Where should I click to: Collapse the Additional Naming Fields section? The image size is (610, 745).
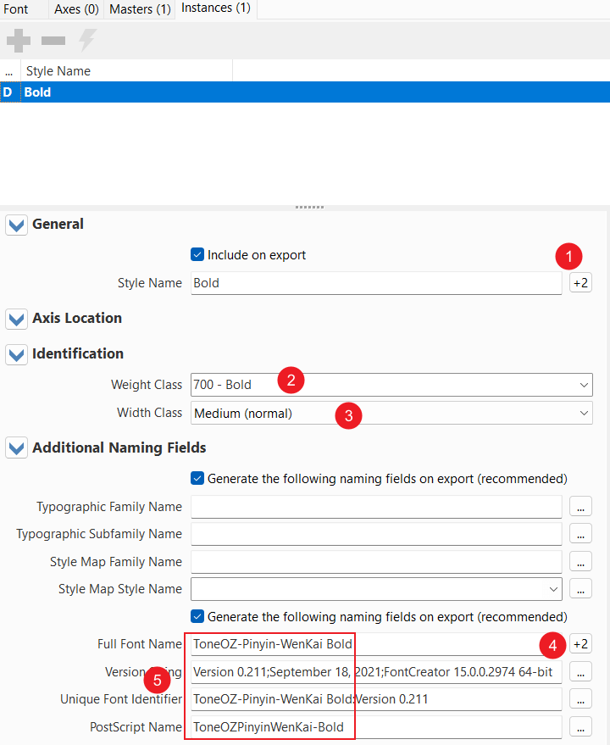tap(17, 448)
